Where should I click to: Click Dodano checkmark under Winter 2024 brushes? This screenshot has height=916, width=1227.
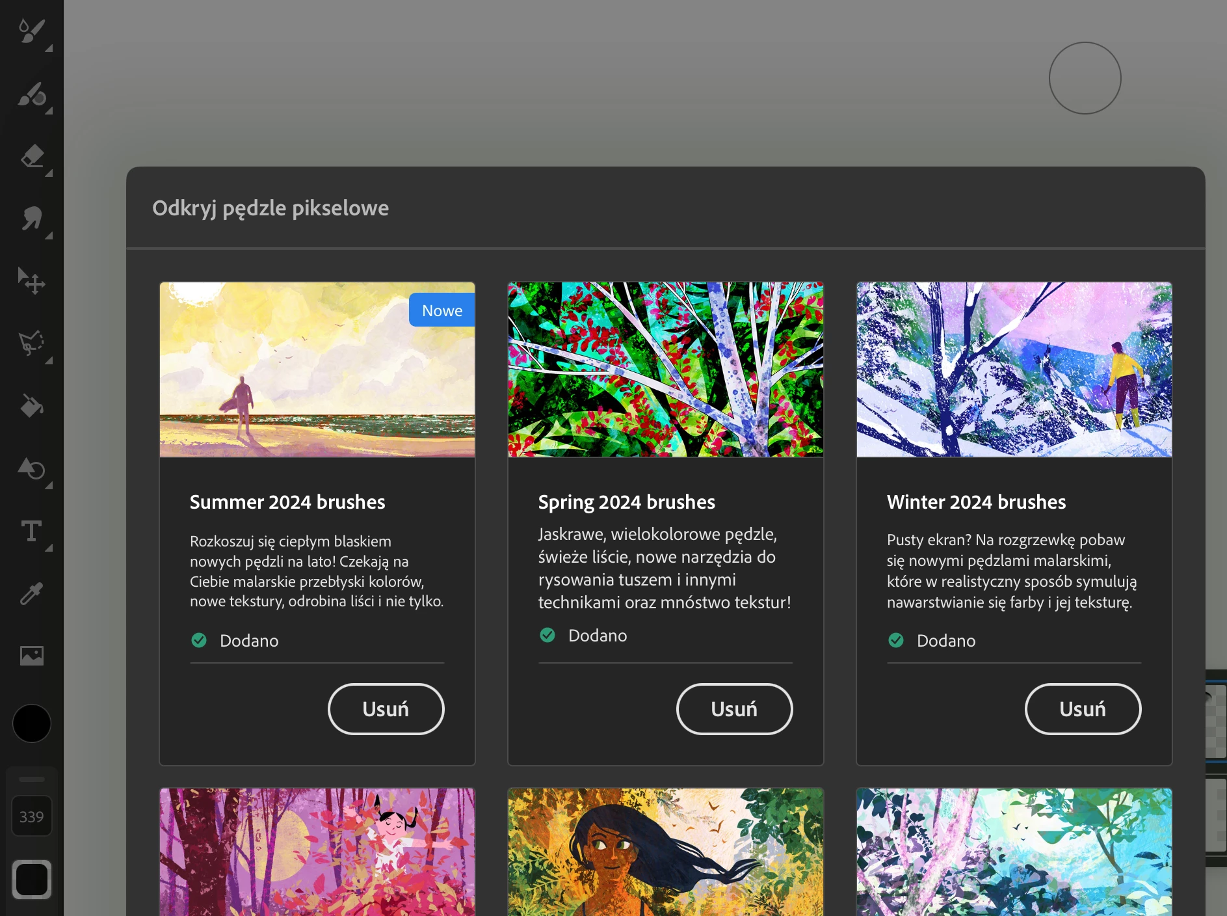[x=896, y=640]
